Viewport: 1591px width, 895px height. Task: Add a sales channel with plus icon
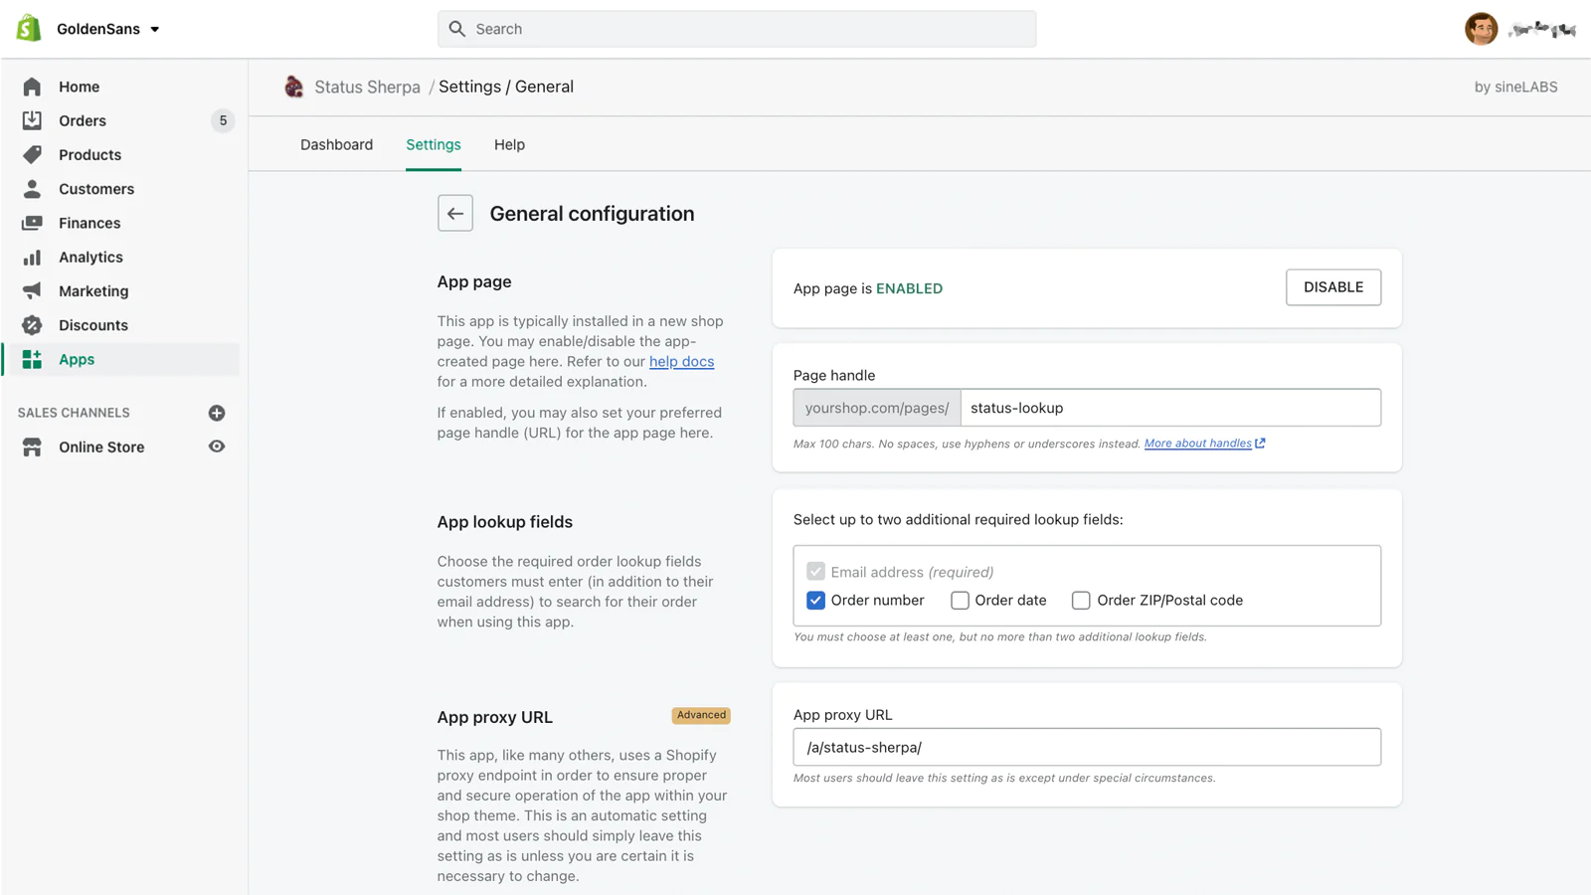pyautogui.click(x=217, y=413)
